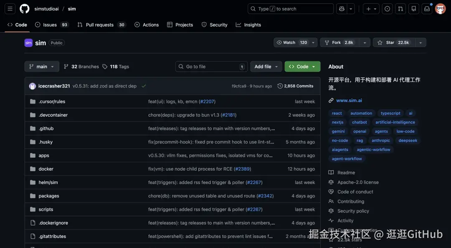Open pull request #2389 link
451x248 pixels.
pyautogui.click(x=243, y=169)
